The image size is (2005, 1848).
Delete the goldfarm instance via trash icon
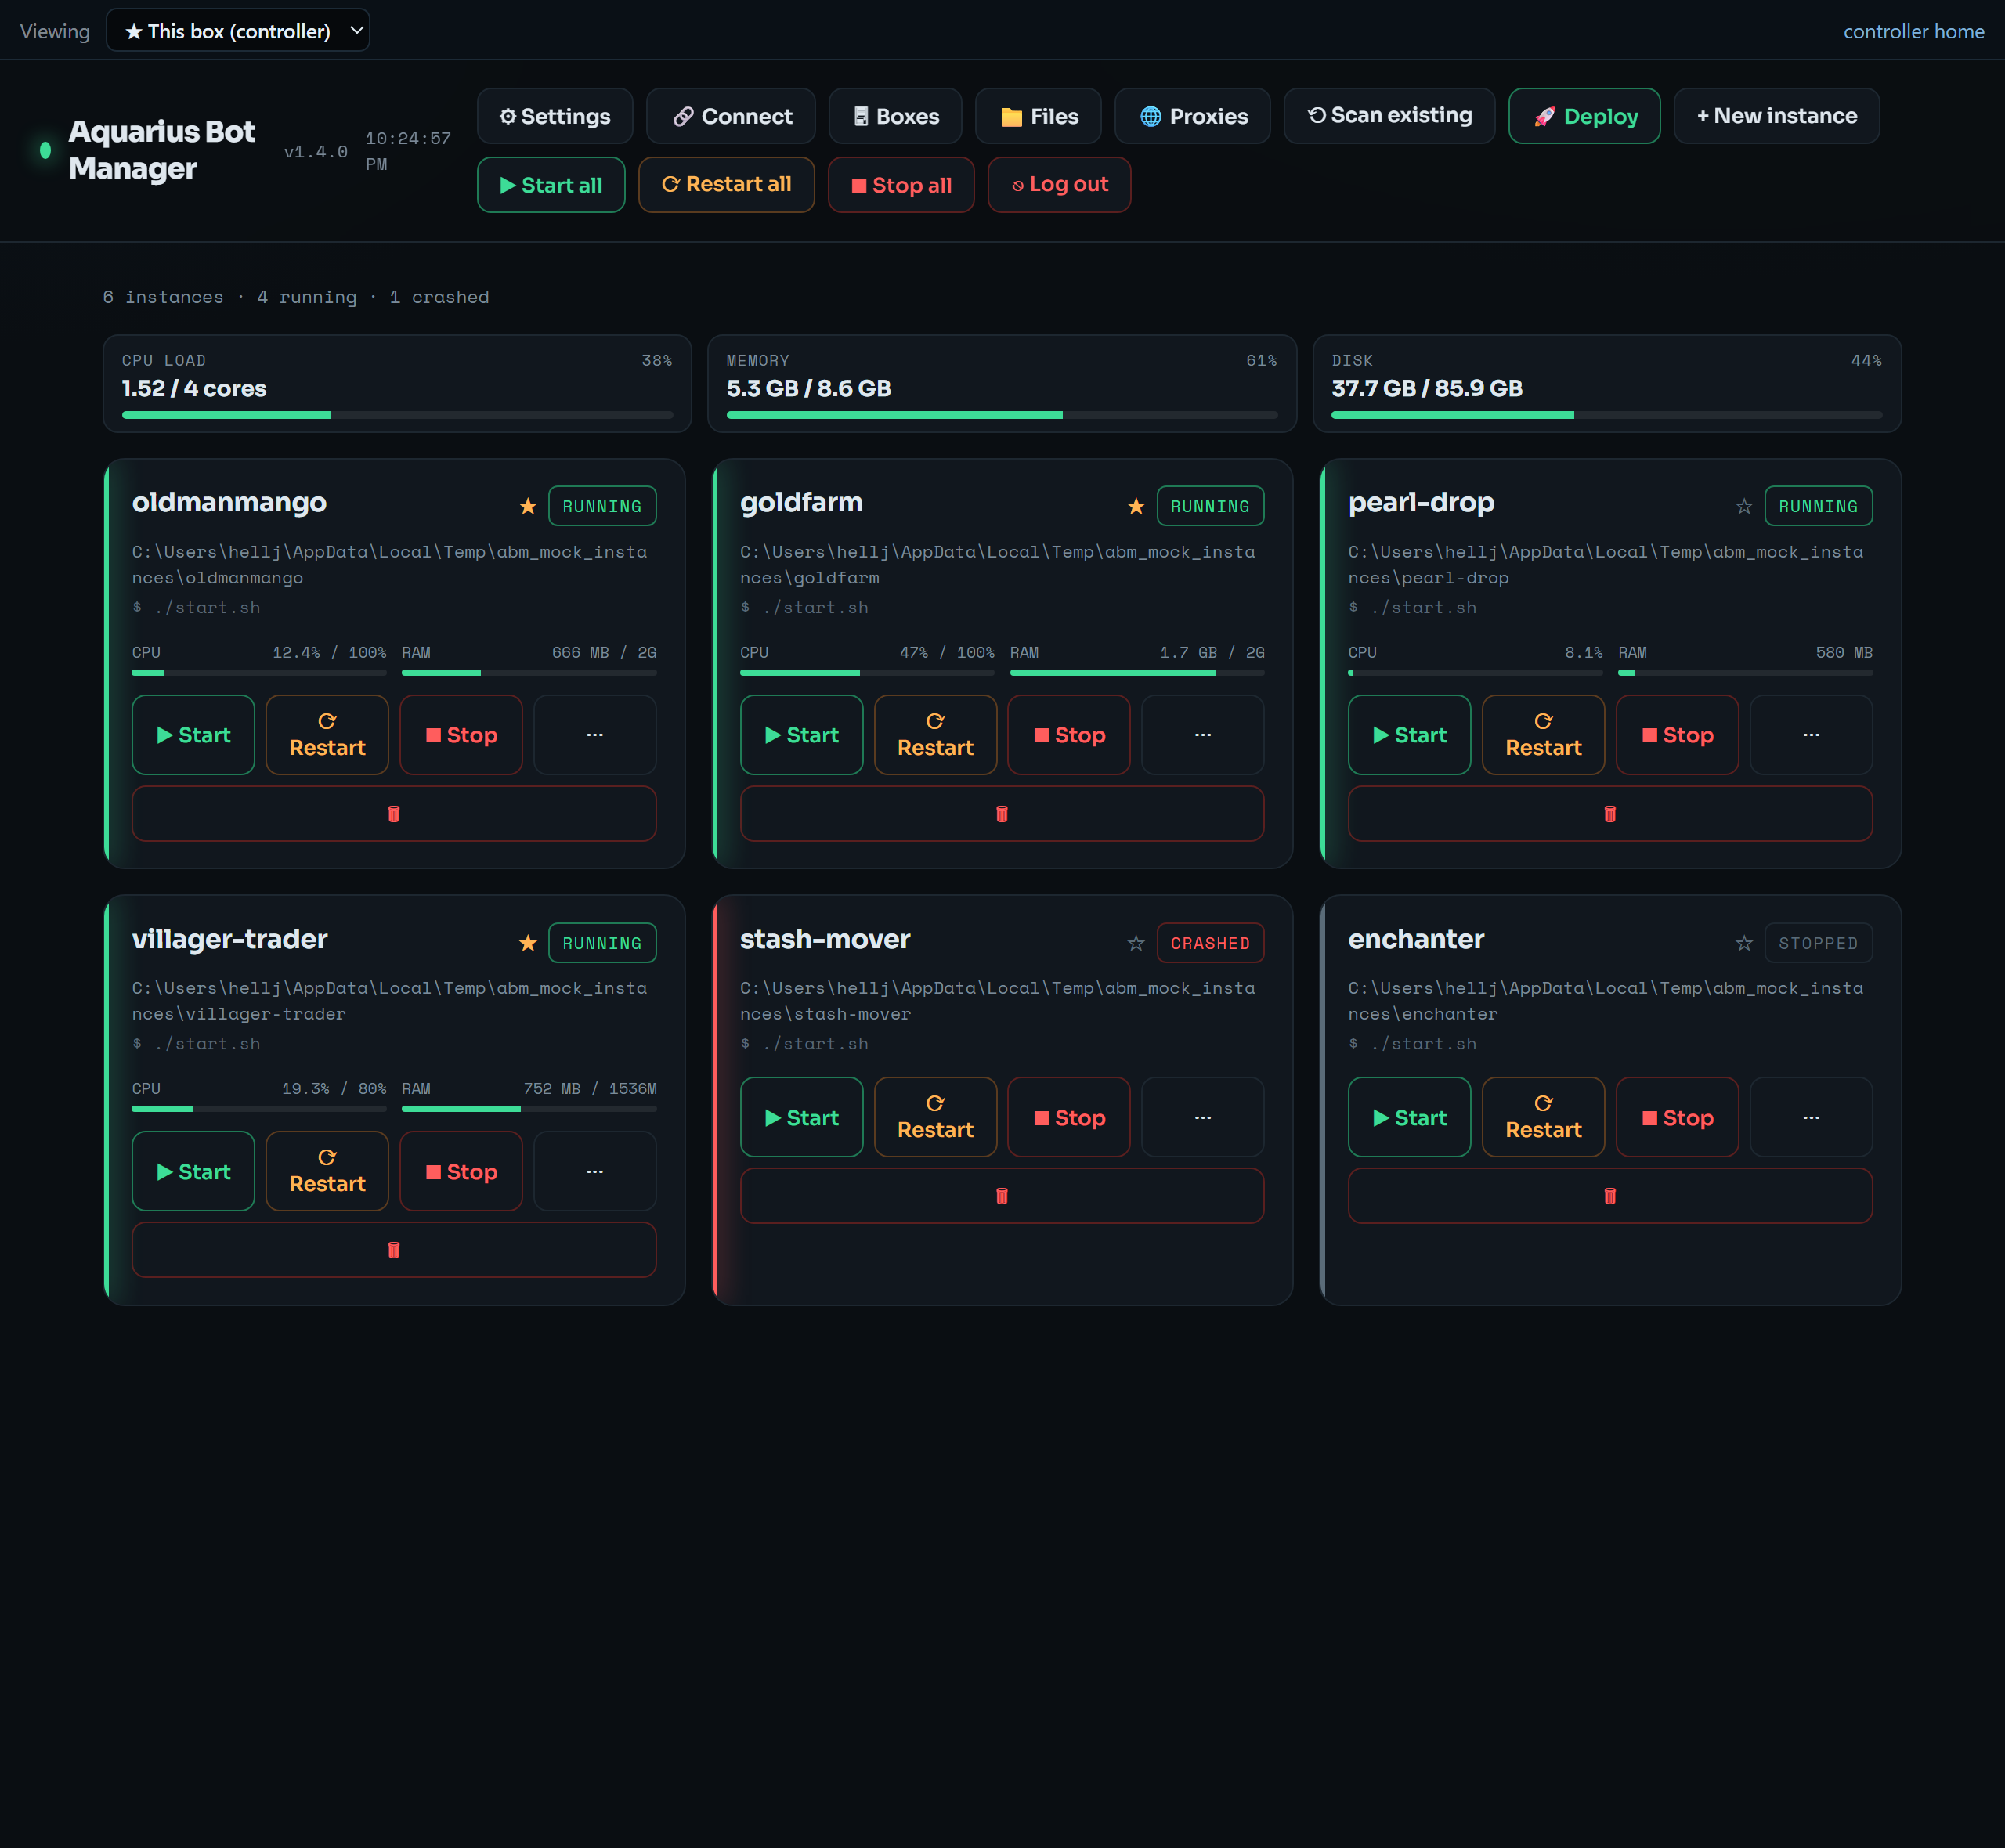click(1001, 813)
